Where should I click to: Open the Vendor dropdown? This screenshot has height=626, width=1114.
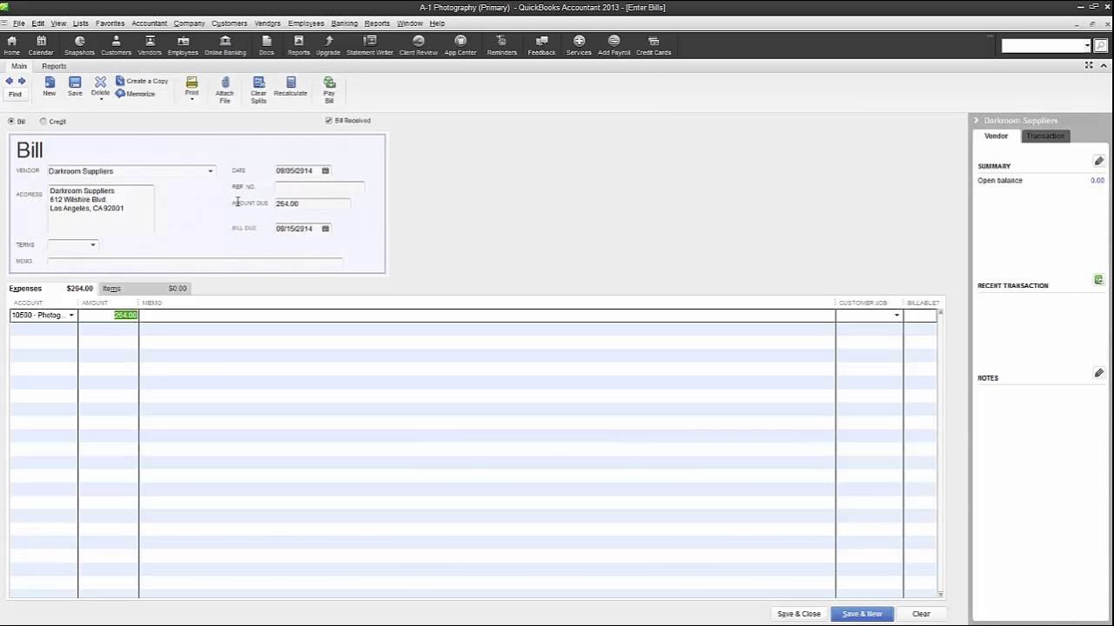(210, 171)
